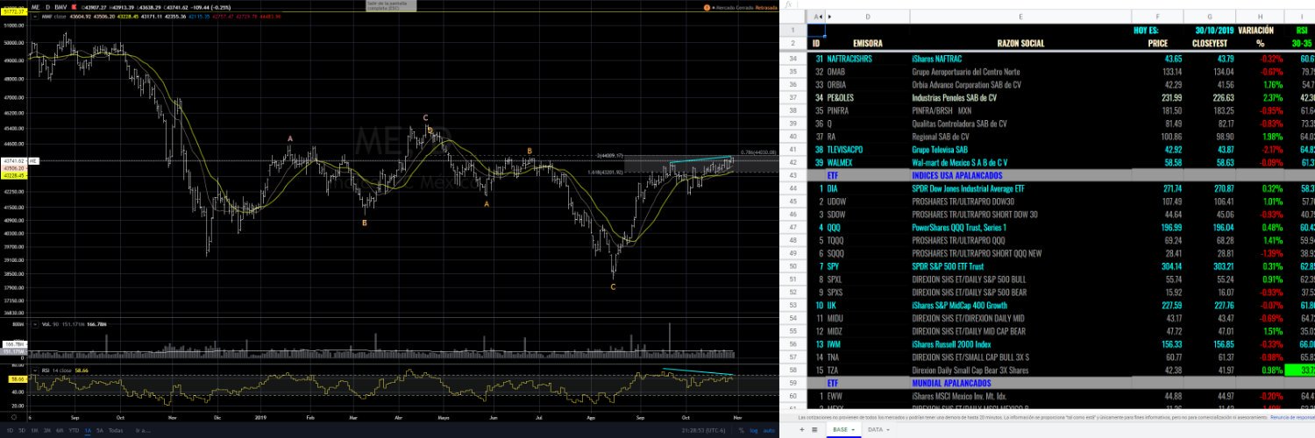Collapse the RSI 14 indicator legend
The height and width of the screenshot is (438, 1315).
click(35, 371)
